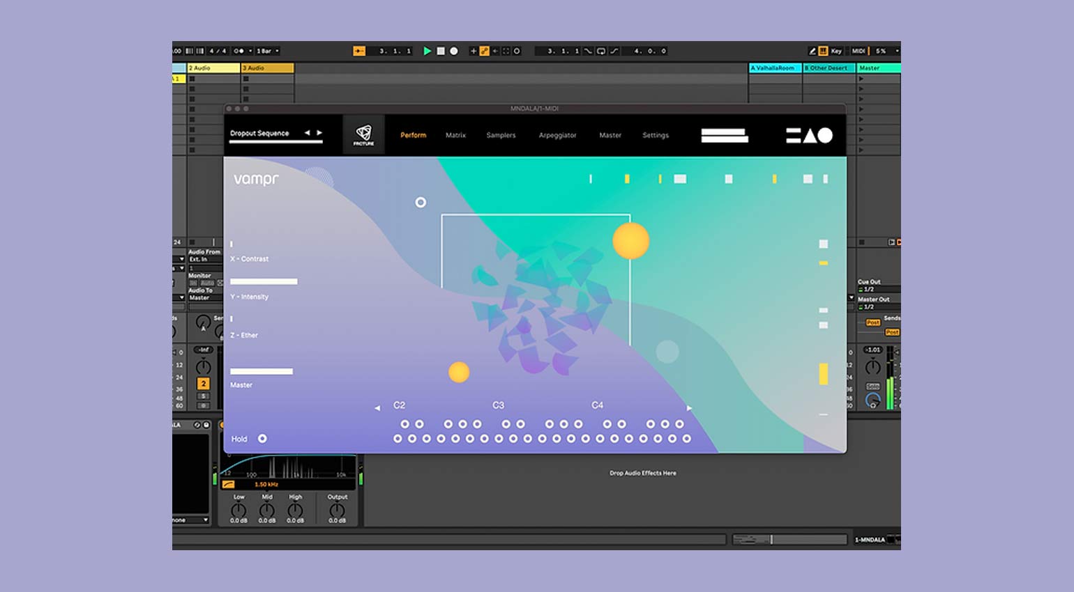1074x592 pixels.
Task: Open the Samplers tab
Action: pos(501,135)
